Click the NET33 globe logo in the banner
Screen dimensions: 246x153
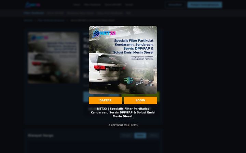104,33
